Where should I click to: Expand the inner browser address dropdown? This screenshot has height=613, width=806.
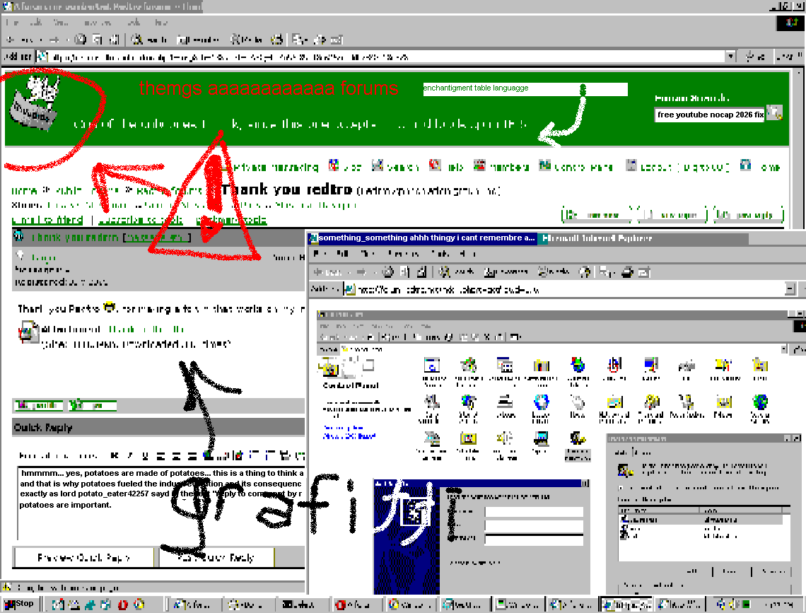(790, 288)
